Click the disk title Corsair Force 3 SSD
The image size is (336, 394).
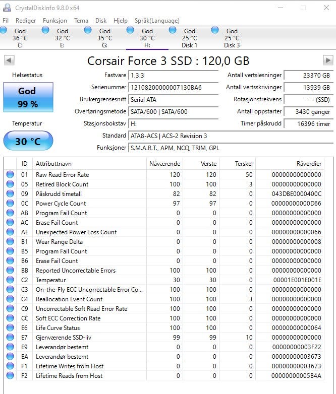[168, 61]
